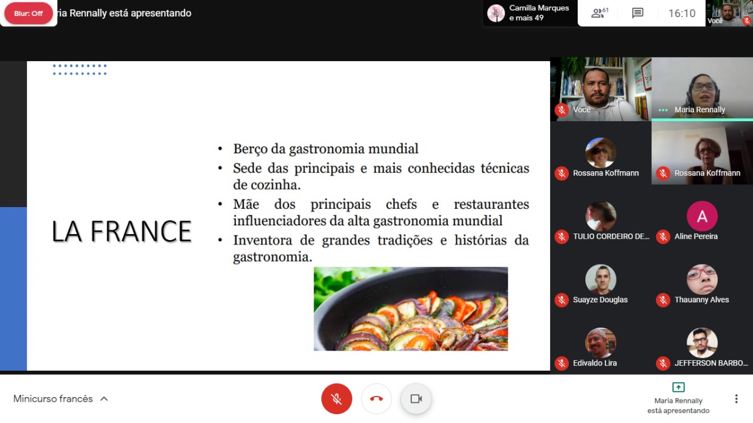Image resolution: width=753 pixels, height=423 pixels.
Task: Open the three-dot more options menu
Action: [736, 399]
